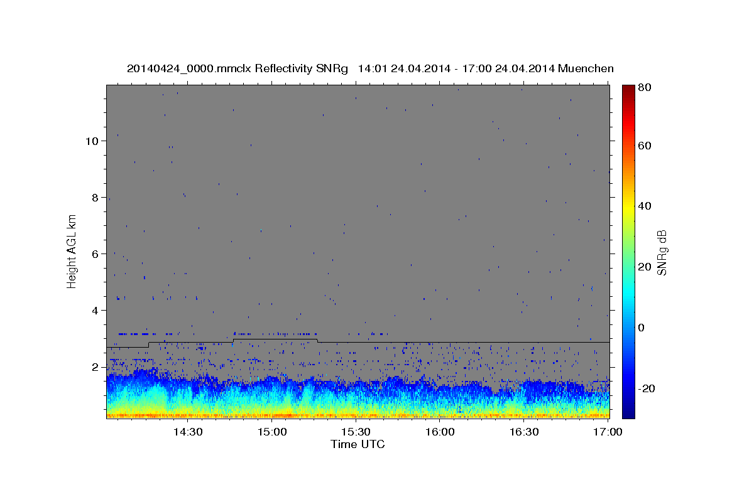Viewport: 754px width, 502px height.
Task: Click the 'SNRg dB' colorbar label
Action: [661, 252]
